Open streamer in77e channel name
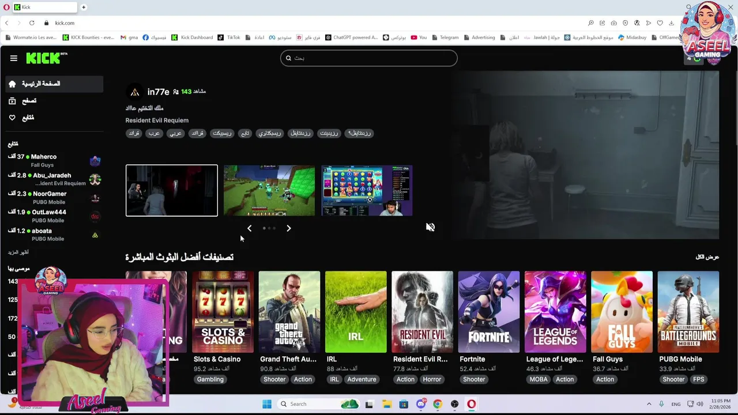Image resolution: width=738 pixels, height=415 pixels. click(158, 92)
